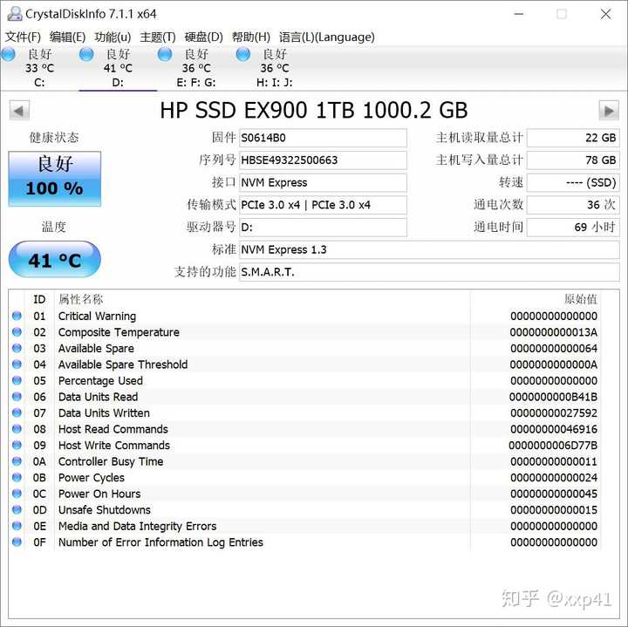628x627 pixels.
Task: Click status dot of Critical Warning row
Action: tap(17, 316)
